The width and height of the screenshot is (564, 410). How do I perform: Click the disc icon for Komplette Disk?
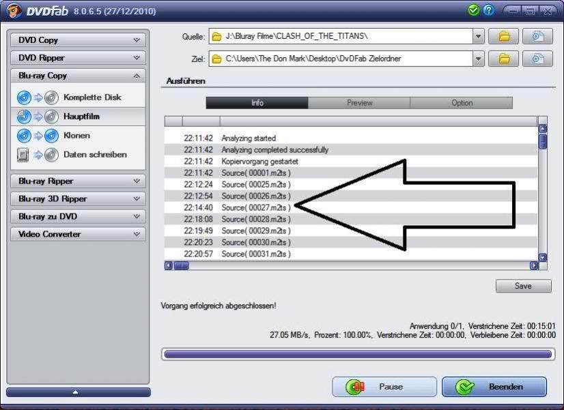tap(24, 98)
